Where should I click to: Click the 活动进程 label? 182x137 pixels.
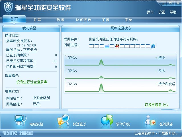click(x=71, y=45)
